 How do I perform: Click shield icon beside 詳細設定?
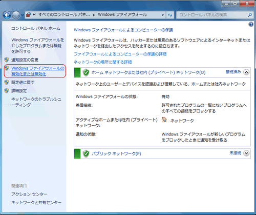pyautogui.click(x=7, y=91)
